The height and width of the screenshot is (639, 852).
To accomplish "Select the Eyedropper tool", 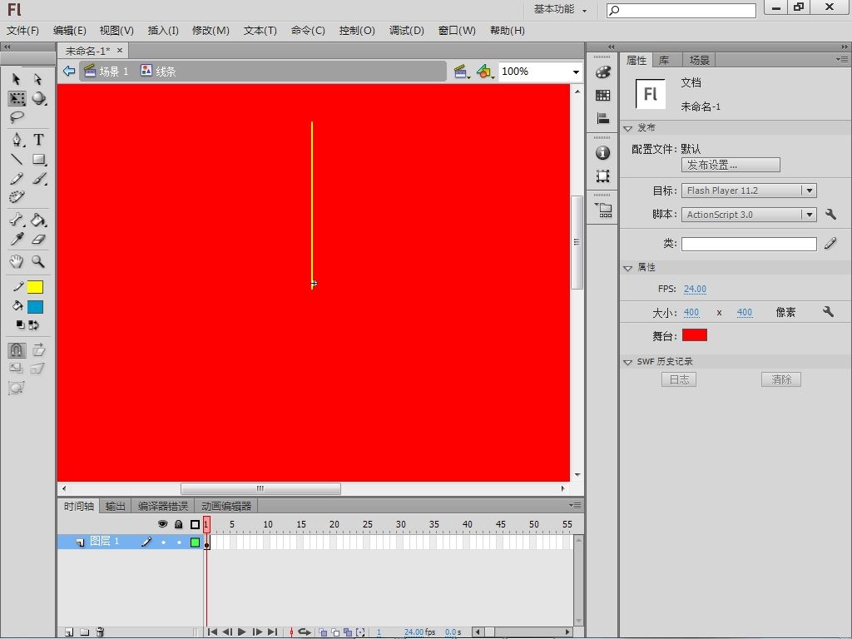I will [x=17, y=239].
